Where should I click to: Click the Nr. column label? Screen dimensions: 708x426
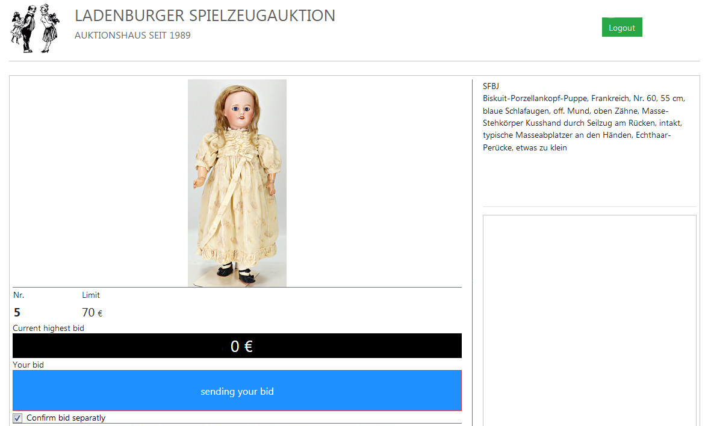point(19,295)
